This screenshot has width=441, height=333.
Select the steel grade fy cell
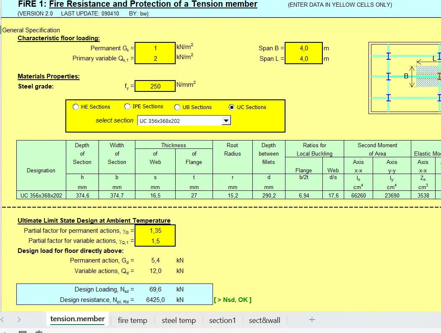pyautogui.click(x=156, y=86)
